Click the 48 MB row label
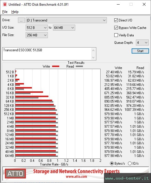This screenshot has width=151, height=183. [9, 151]
